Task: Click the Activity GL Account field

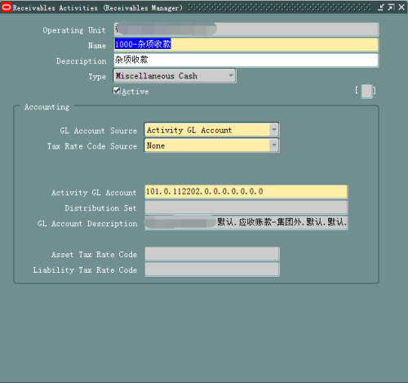Action: tap(246, 192)
